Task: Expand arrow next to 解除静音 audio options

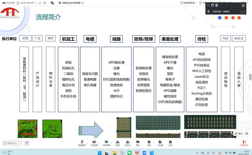Action: (88, 142)
